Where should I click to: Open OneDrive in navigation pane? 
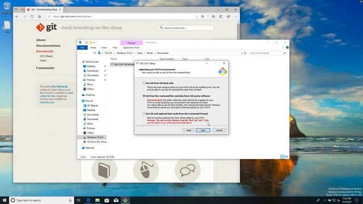click(90, 95)
